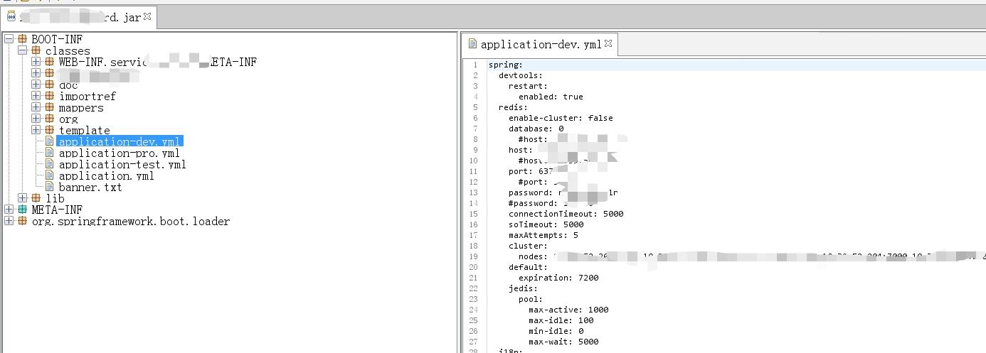This screenshot has height=353, width=986.
Task: Click the 'connectionTimeout: 5000' line
Action: pos(566,214)
